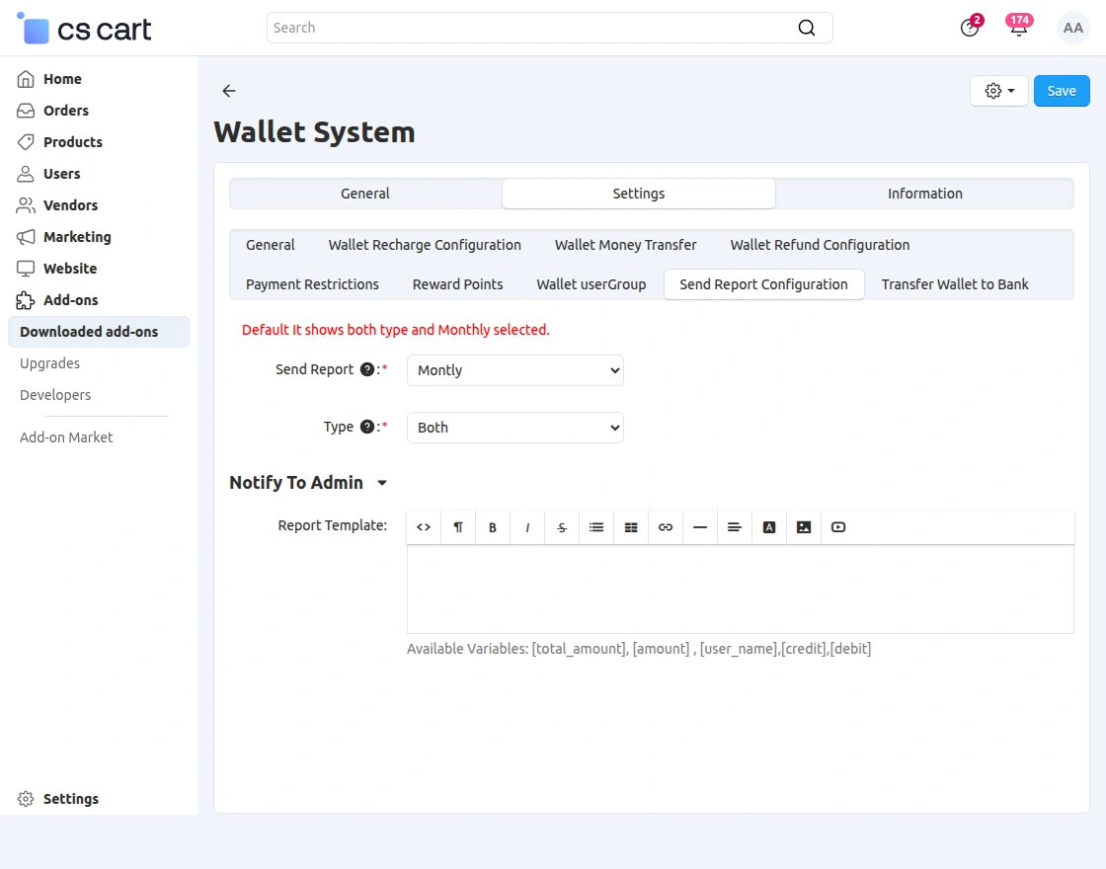Open the Wallet Refund Configuration tab
The image size is (1106, 869).
(x=819, y=245)
